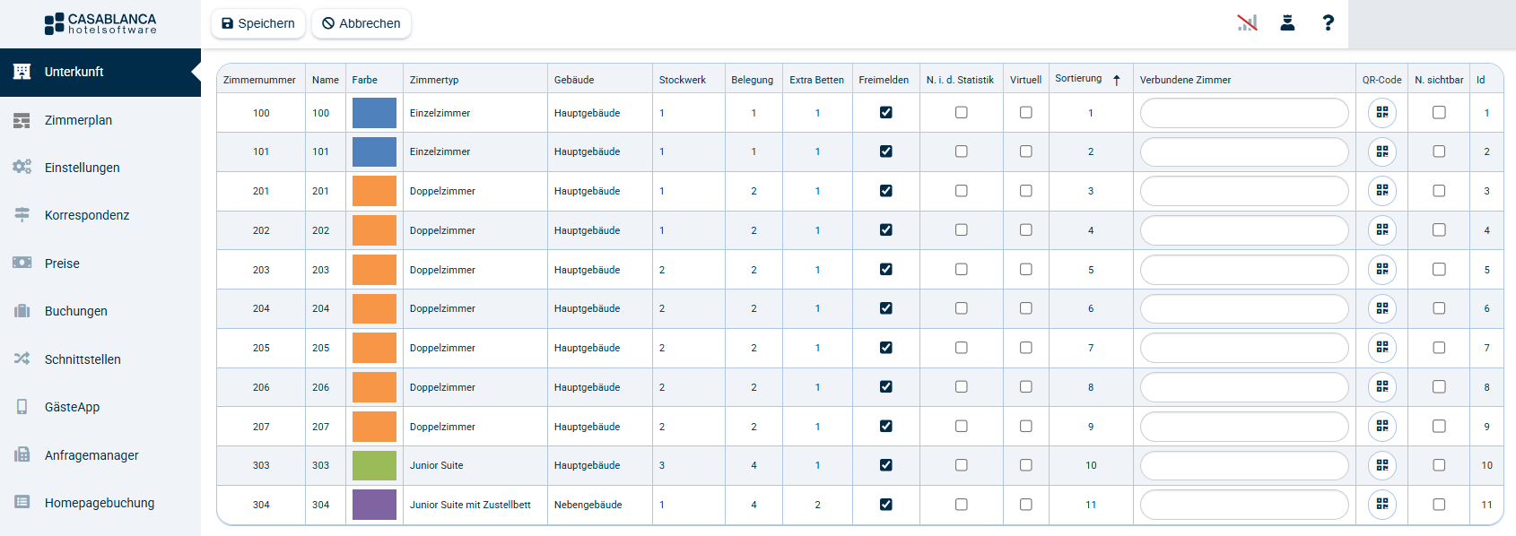Image resolution: width=1516 pixels, height=536 pixels.
Task: Open Unterkunft section in sidebar
Action: click(x=100, y=73)
